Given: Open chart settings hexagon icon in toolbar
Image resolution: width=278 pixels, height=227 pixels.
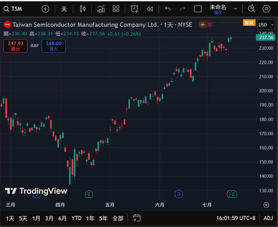Looking at the screenshot, I should [267, 9].
